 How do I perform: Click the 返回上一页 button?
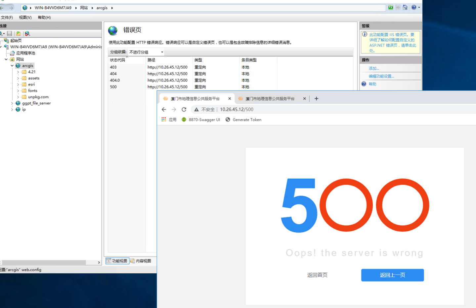(x=392, y=275)
